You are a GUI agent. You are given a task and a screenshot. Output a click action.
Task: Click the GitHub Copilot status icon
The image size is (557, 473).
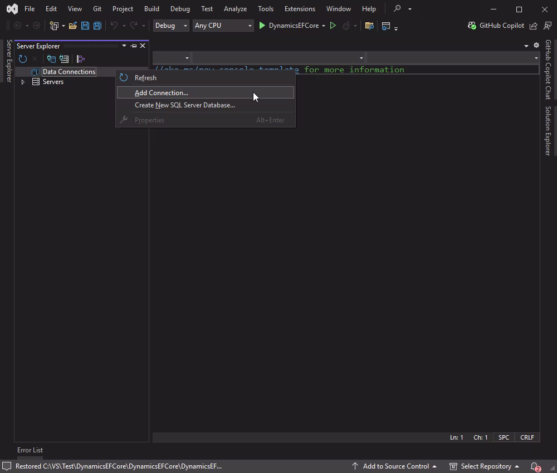pos(472,26)
